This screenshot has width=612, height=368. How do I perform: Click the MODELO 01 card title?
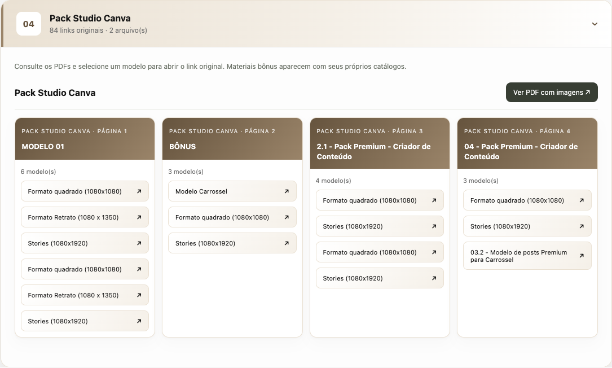click(43, 147)
